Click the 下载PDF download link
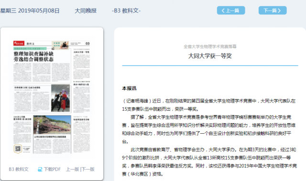 52,169
